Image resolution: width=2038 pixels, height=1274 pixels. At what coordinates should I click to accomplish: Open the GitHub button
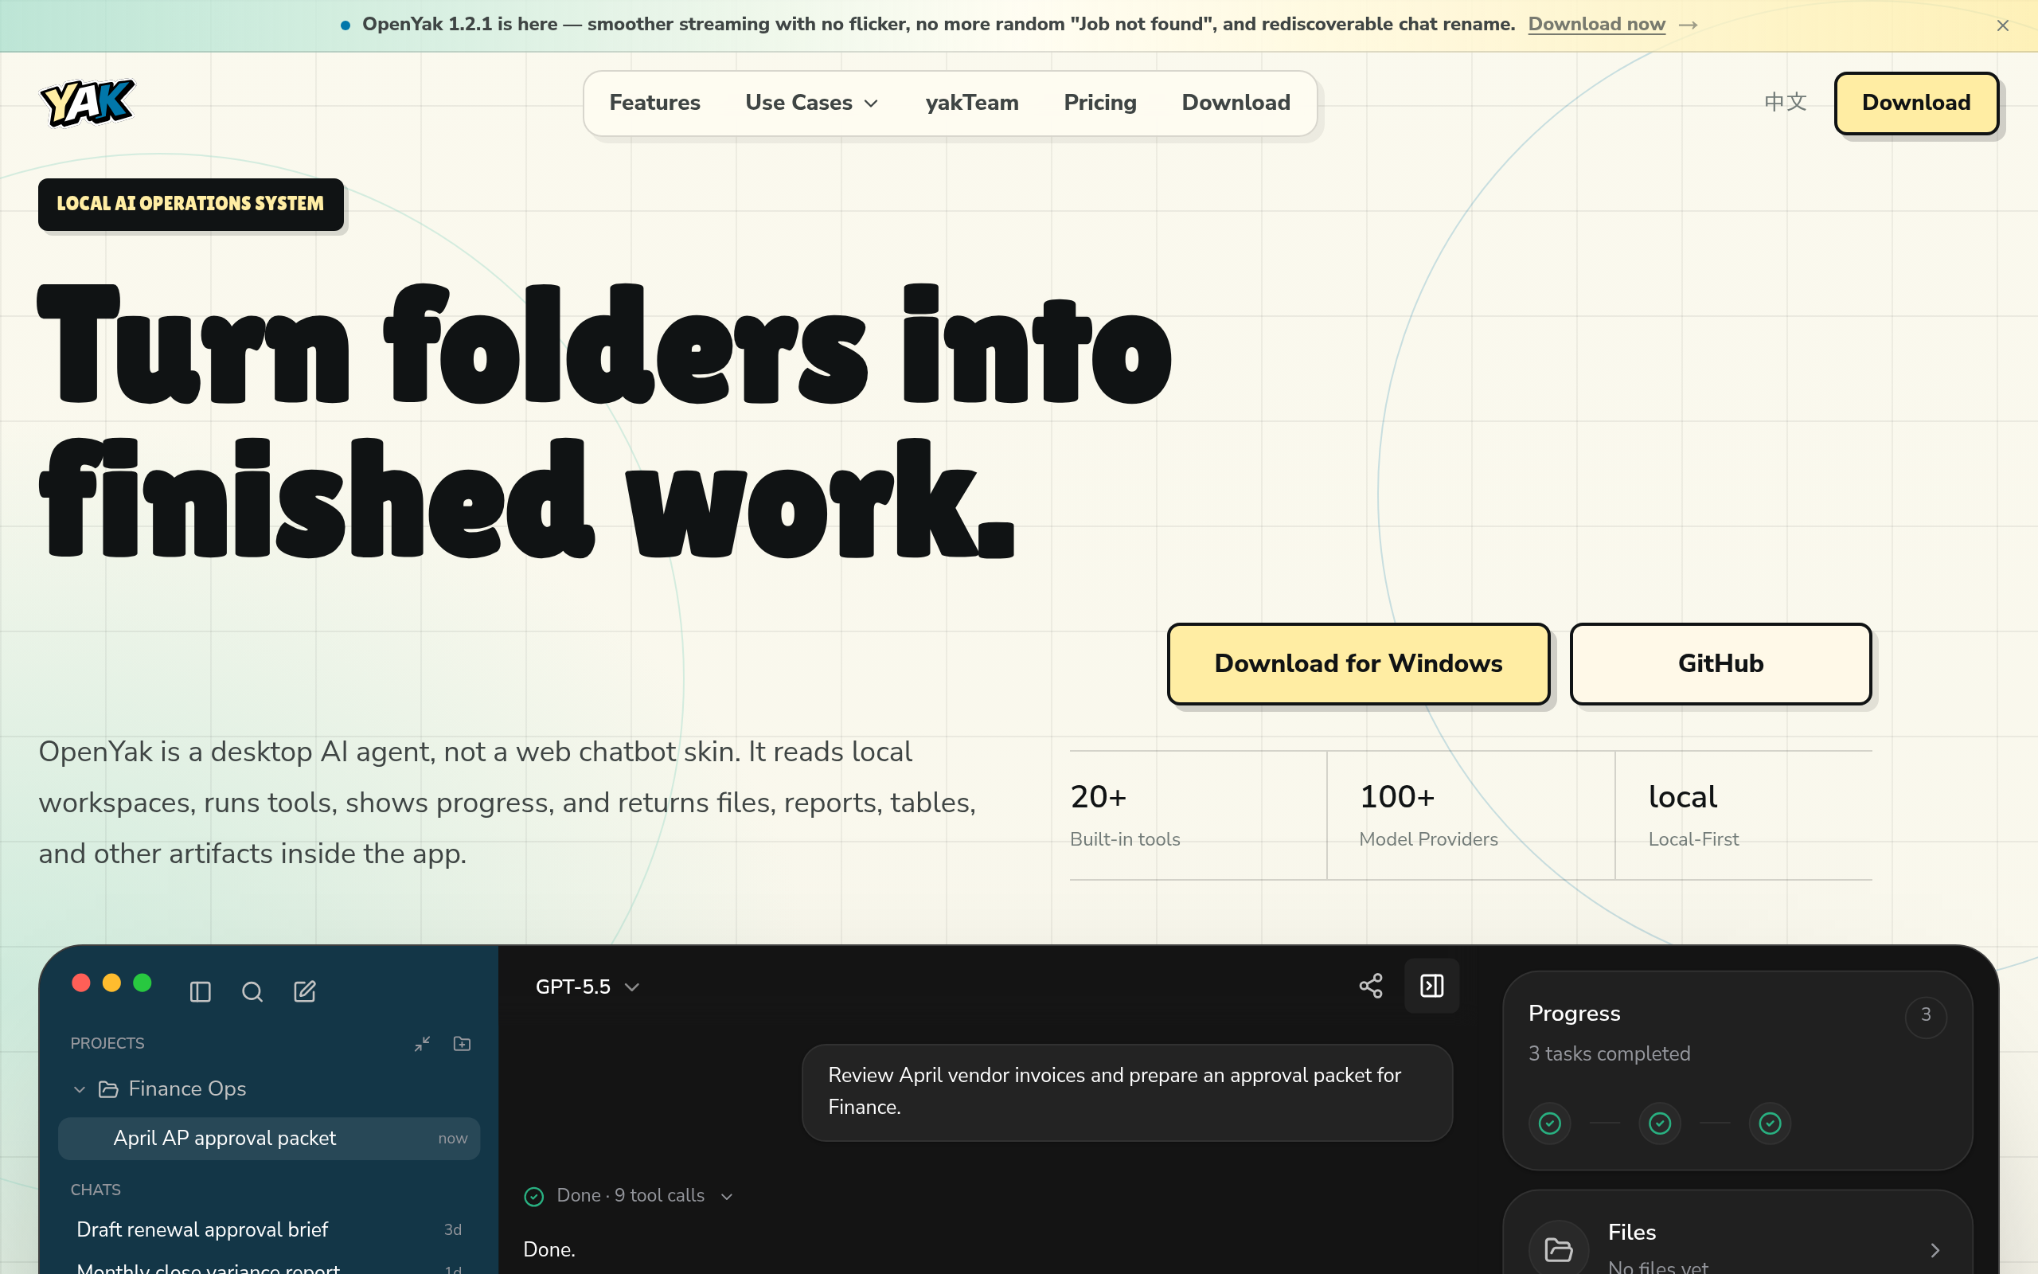coord(1720,664)
